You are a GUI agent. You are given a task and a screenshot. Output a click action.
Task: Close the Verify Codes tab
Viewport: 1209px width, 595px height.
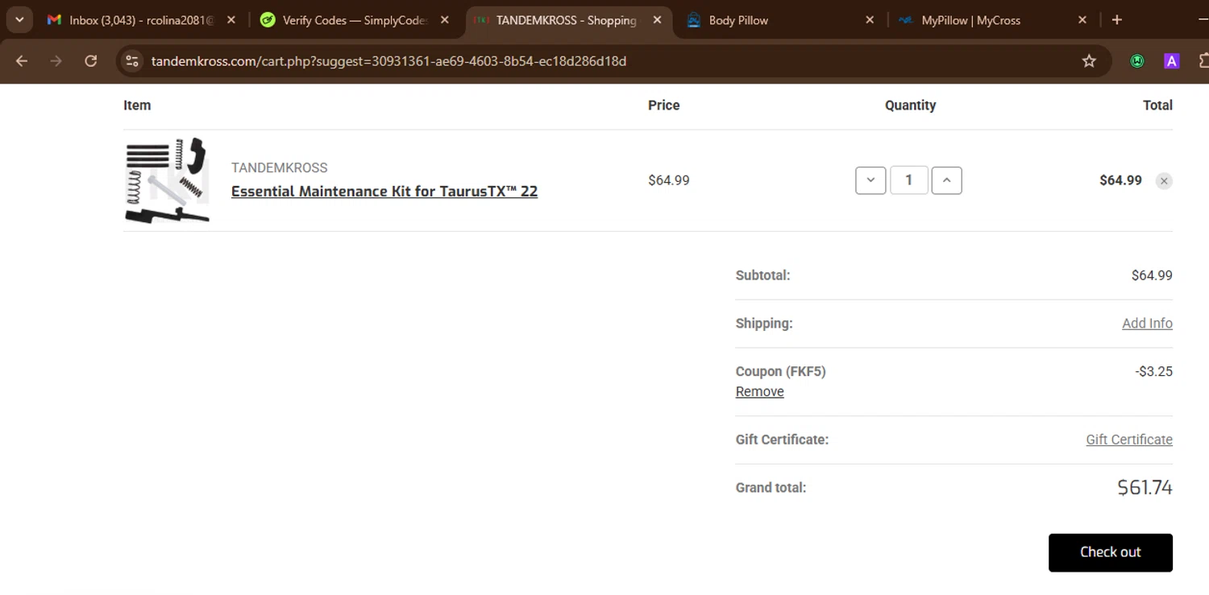click(445, 20)
